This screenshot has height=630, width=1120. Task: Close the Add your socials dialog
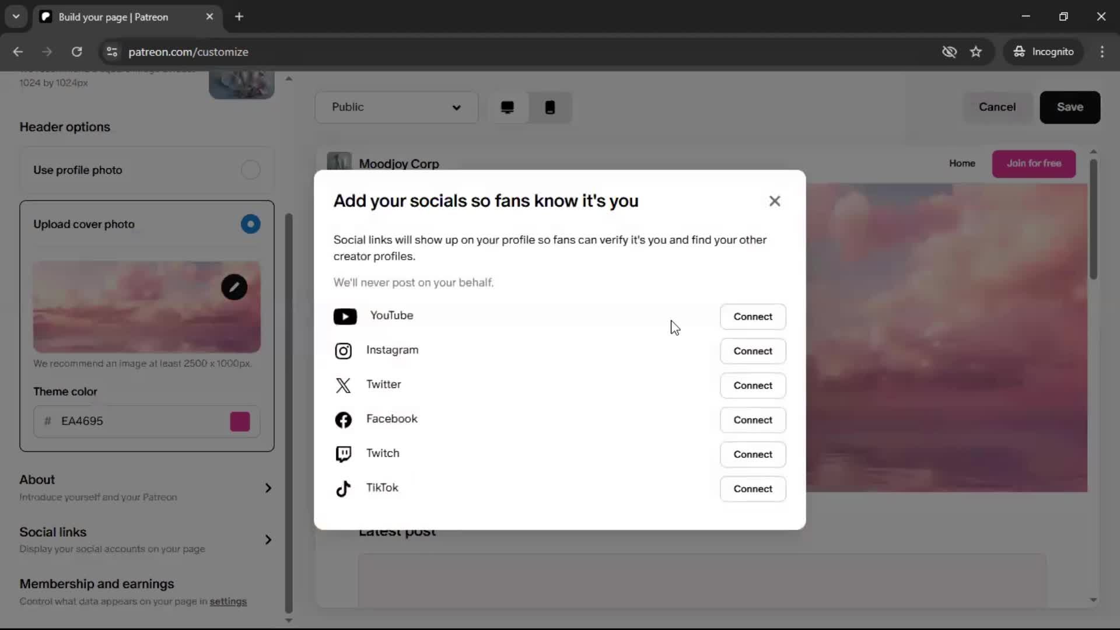click(774, 201)
